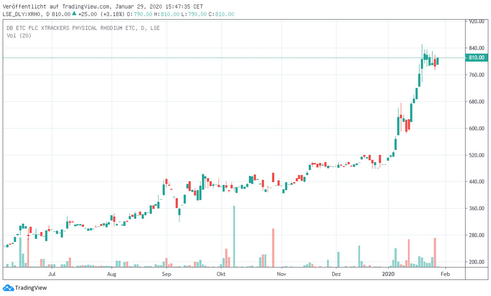Click the 840.00 price scale label
This screenshot has height=296, width=491.
pos(477,48)
